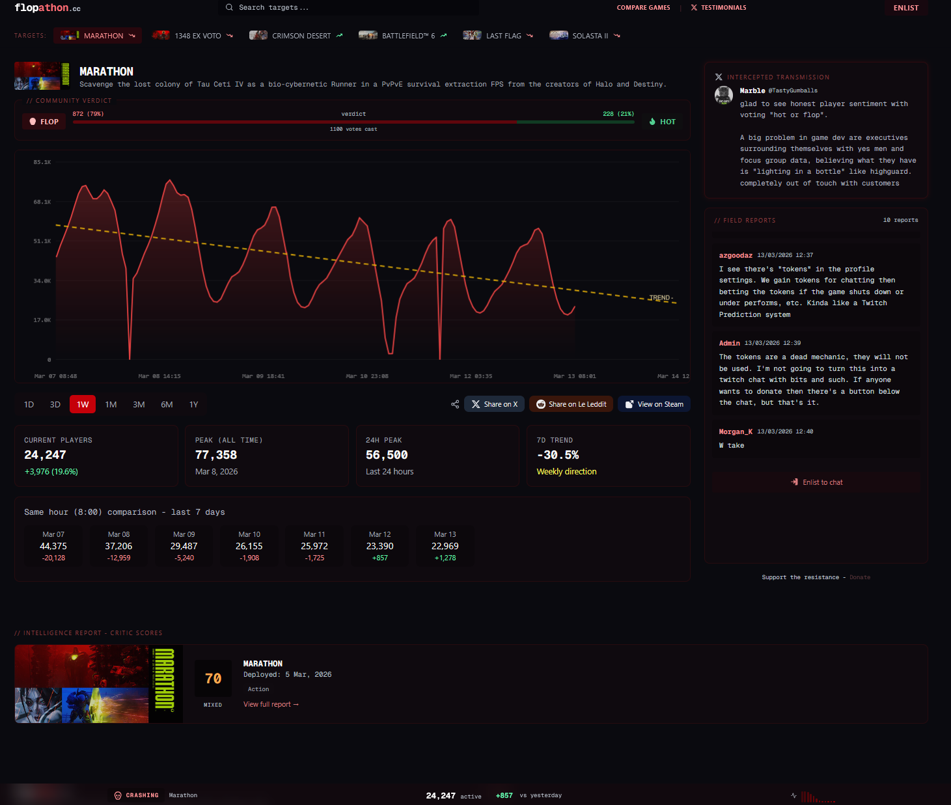
Task: Open the View on Steam button
Action: click(x=654, y=404)
